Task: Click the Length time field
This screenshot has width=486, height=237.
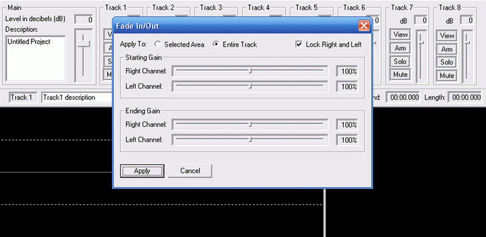Action: click(x=465, y=97)
